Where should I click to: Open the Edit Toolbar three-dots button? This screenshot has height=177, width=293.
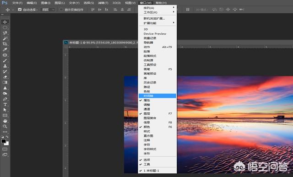[5, 132]
